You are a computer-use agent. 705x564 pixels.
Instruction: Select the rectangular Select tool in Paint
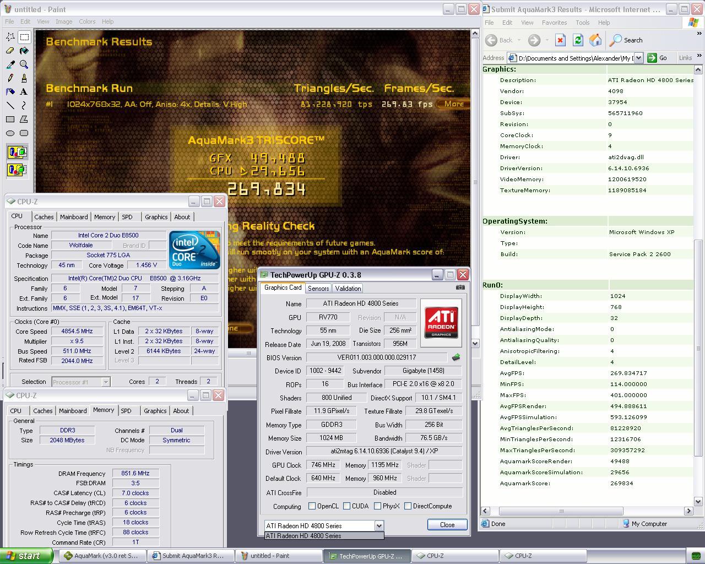click(24, 37)
